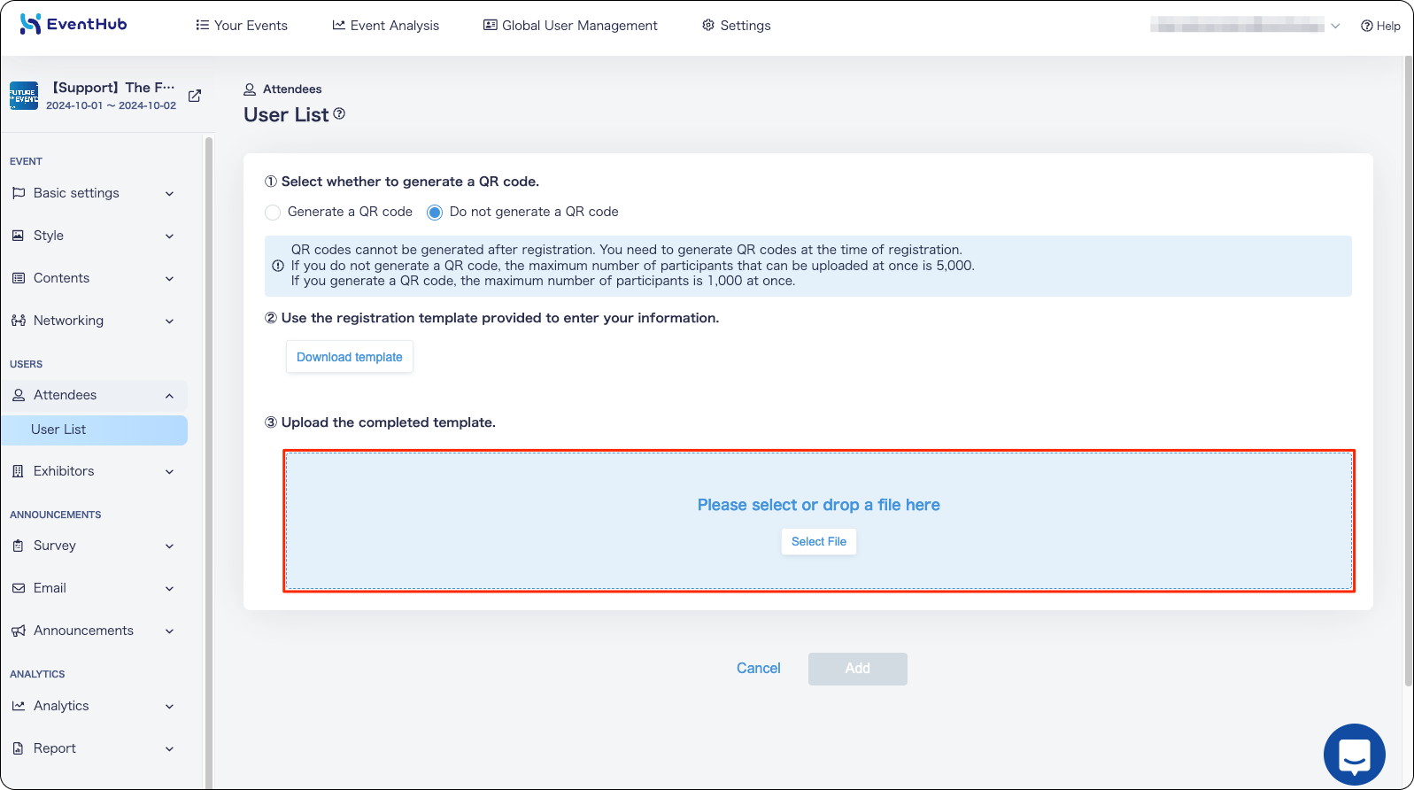Screen dimensions: 1414x790
Task: Click the Cancel link
Action: coord(759,669)
